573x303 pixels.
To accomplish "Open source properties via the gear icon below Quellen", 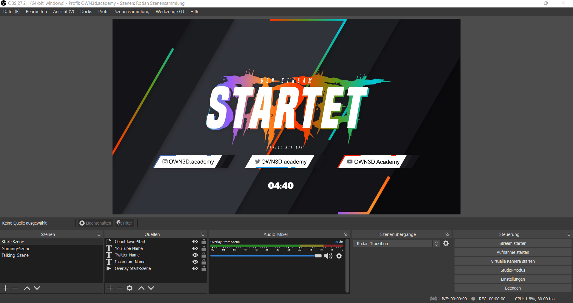I will click(130, 288).
